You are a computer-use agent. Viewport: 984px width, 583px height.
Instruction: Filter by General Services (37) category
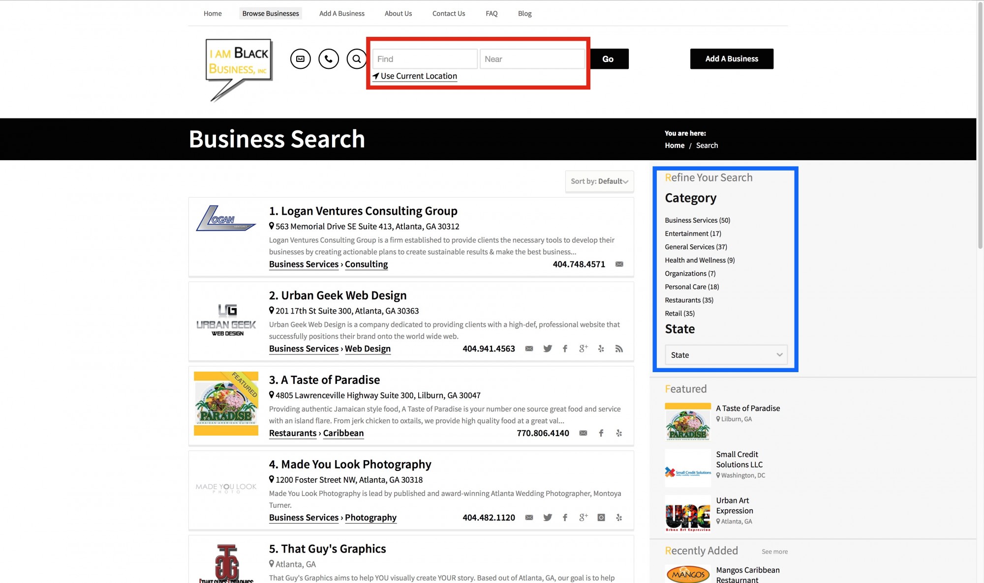click(696, 247)
